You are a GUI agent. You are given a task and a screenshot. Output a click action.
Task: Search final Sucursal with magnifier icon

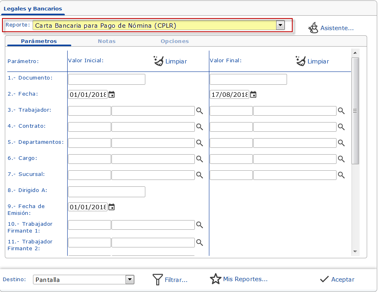pos(341,175)
